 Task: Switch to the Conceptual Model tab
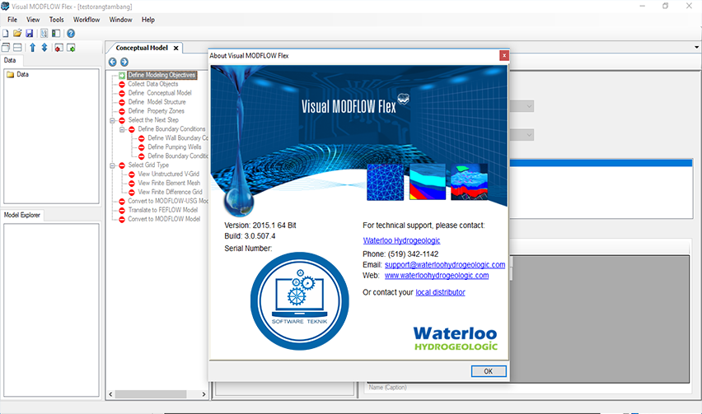point(142,48)
